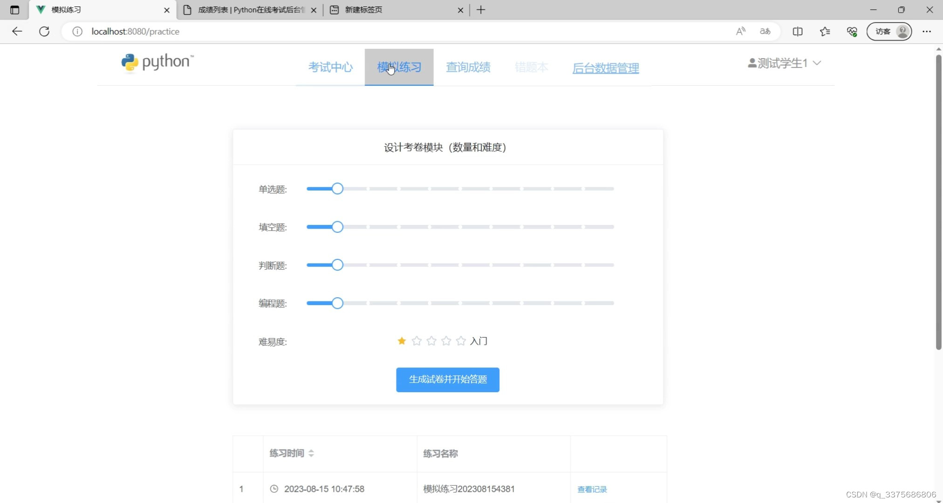Select the fifth difficulty star
This screenshot has height=503, width=943.
[461, 341]
